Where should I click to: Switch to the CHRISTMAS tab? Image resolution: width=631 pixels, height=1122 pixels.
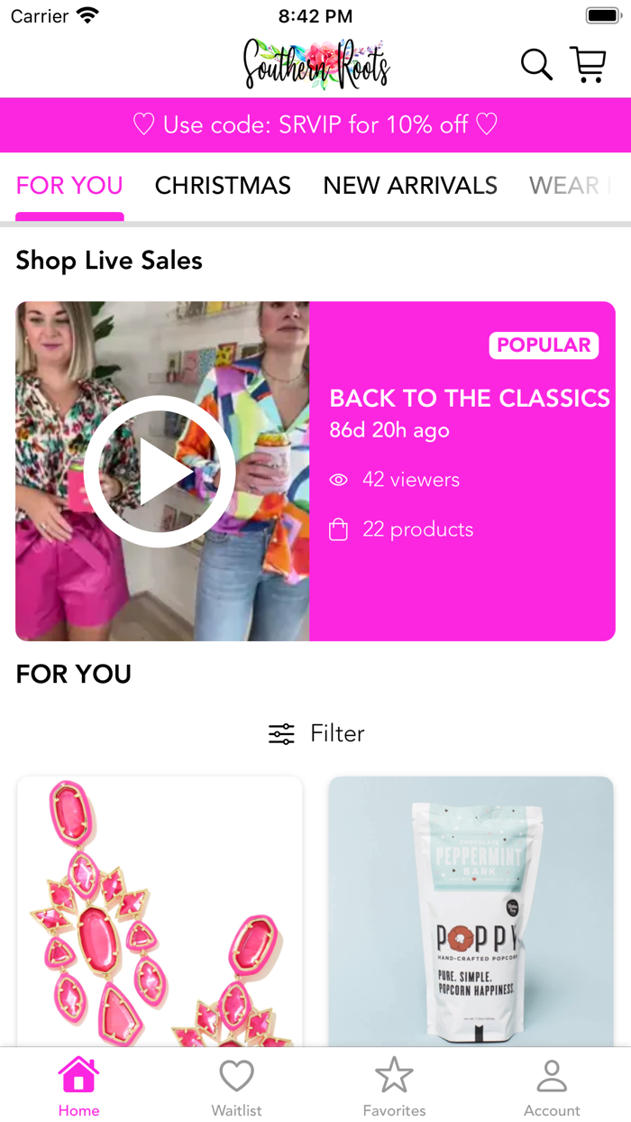tap(223, 186)
